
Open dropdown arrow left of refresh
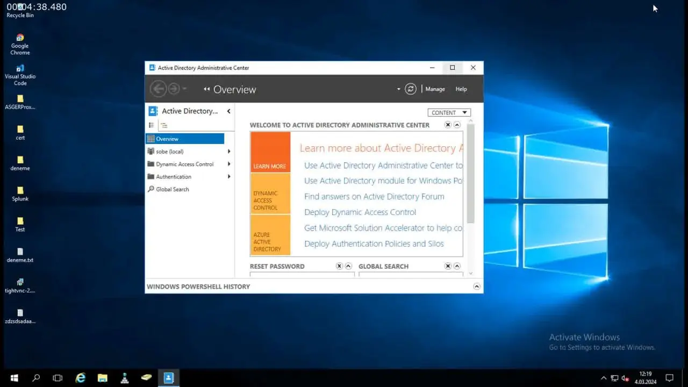coord(398,89)
